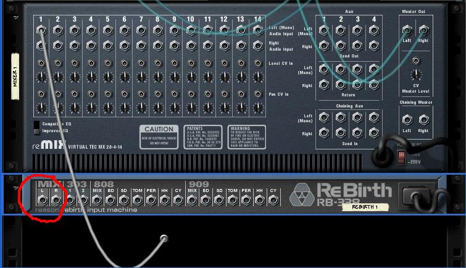Click Chaining Aux 3 Right Send In jack

point(357,133)
